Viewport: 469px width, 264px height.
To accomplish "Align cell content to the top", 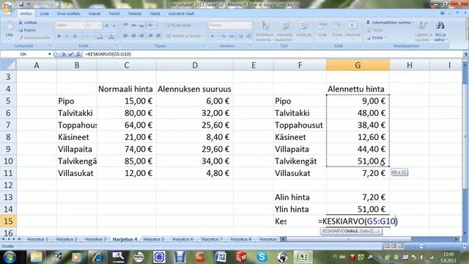I will (x=125, y=25).
